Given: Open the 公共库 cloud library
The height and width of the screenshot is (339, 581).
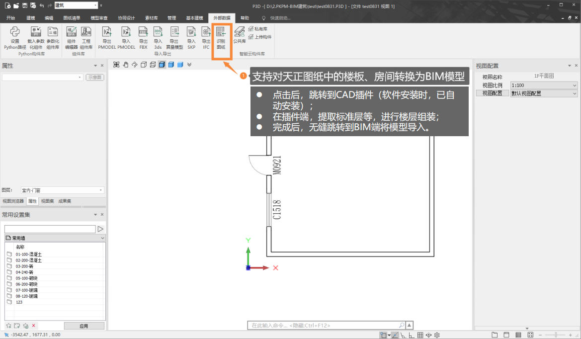Looking at the screenshot, I should 240,35.
